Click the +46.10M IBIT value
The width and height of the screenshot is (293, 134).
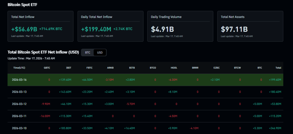click(x=66, y=104)
